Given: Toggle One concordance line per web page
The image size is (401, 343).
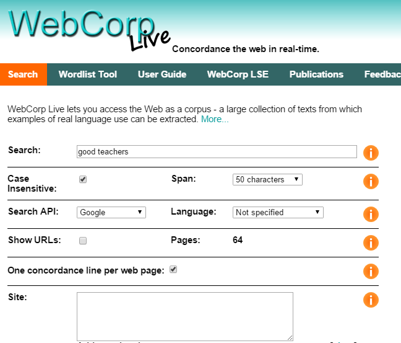Looking at the screenshot, I should (173, 269).
